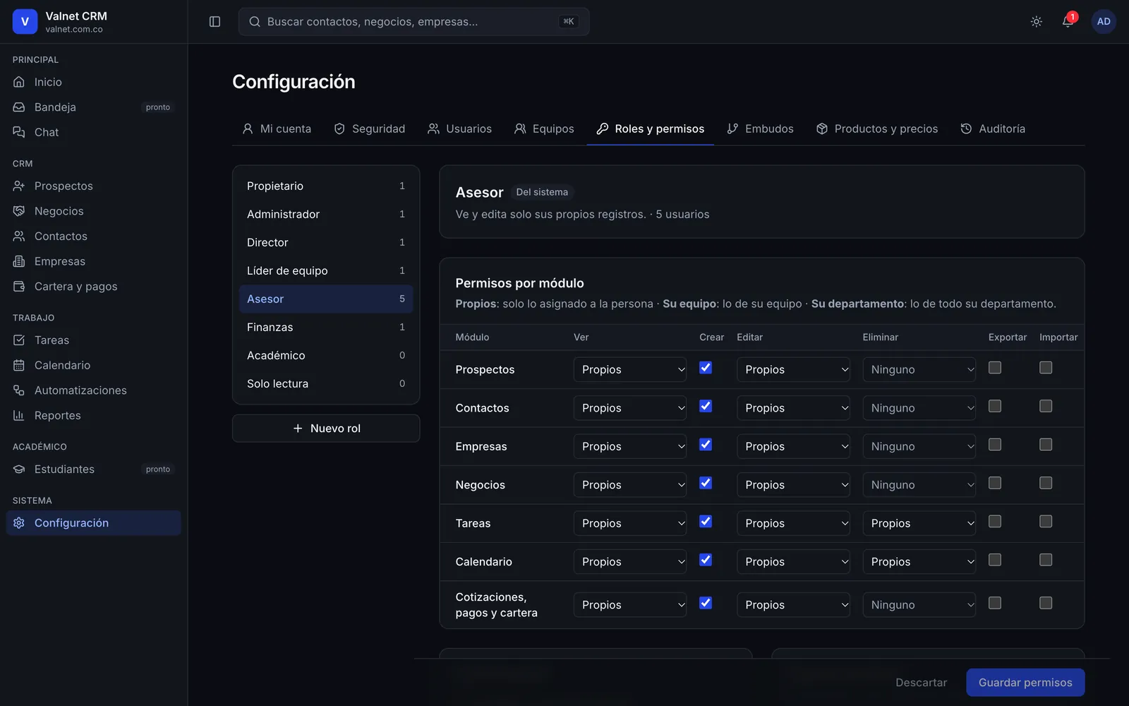The image size is (1129, 706).
Task: Open Tareas checklist icon
Action: tap(19, 340)
